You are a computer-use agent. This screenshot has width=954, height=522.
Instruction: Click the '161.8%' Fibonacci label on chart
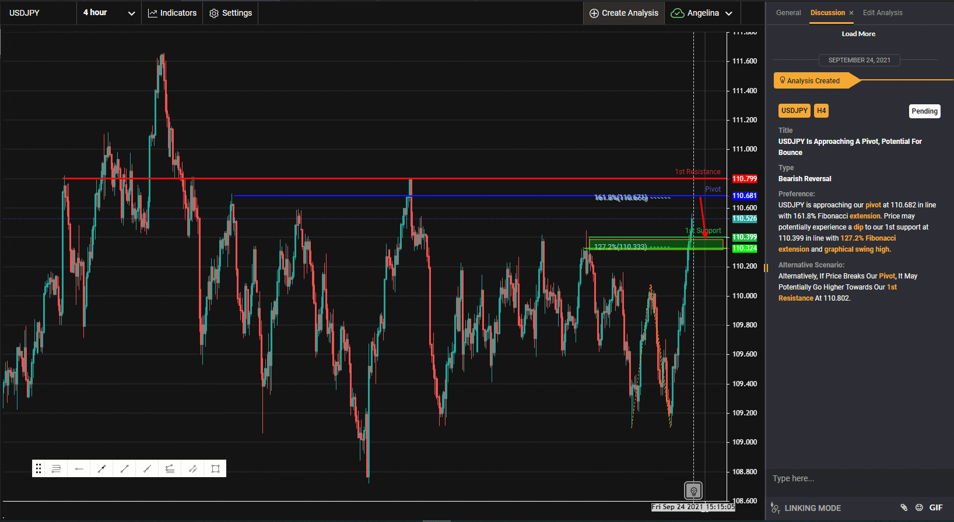[x=621, y=198]
